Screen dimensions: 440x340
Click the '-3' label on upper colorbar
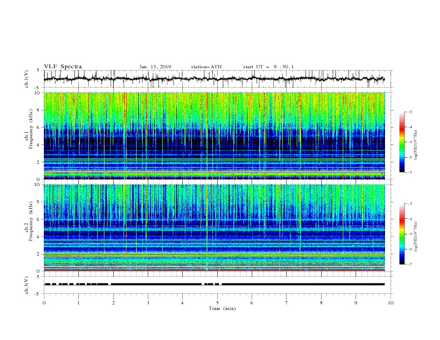click(x=409, y=112)
